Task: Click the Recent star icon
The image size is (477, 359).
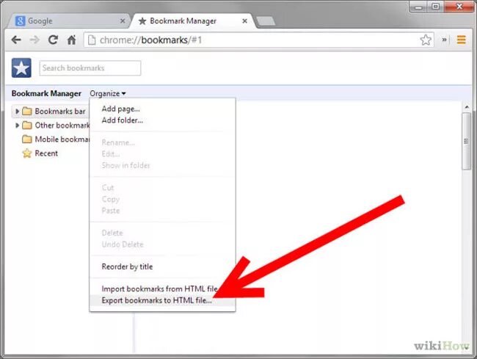Action: [27, 153]
